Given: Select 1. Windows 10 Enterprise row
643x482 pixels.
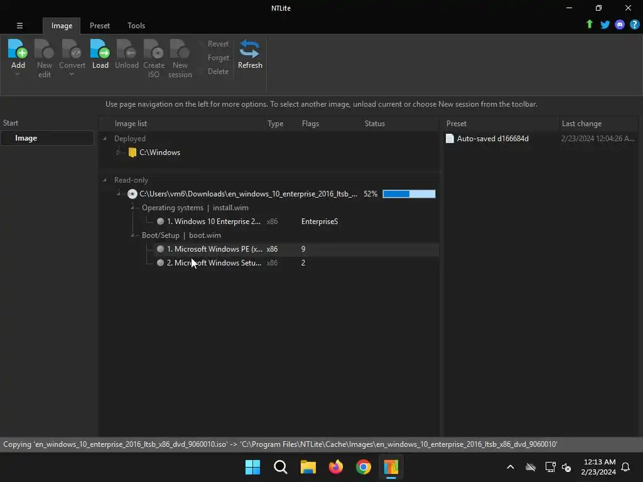Looking at the screenshot, I should pyautogui.click(x=296, y=222).
